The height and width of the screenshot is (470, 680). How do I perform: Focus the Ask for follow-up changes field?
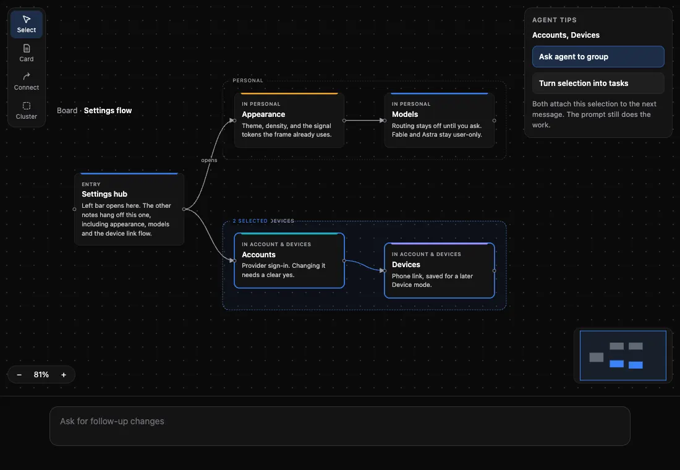[x=339, y=425]
